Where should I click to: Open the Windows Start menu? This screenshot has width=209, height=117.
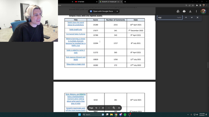(x=80, y=115)
